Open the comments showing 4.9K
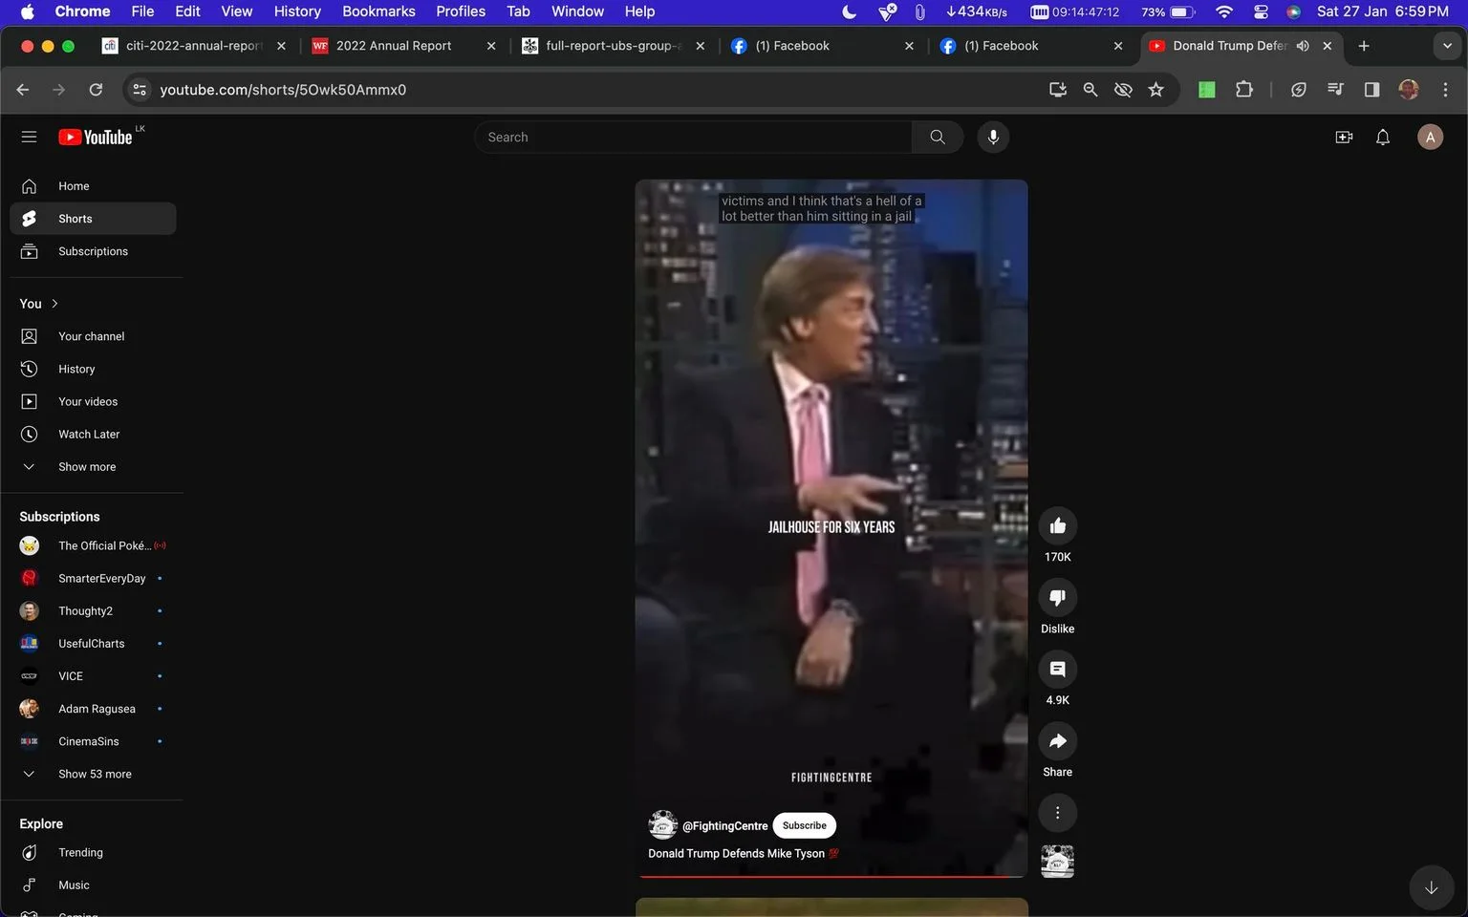The width and height of the screenshot is (1468, 917). tap(1057, 670)
